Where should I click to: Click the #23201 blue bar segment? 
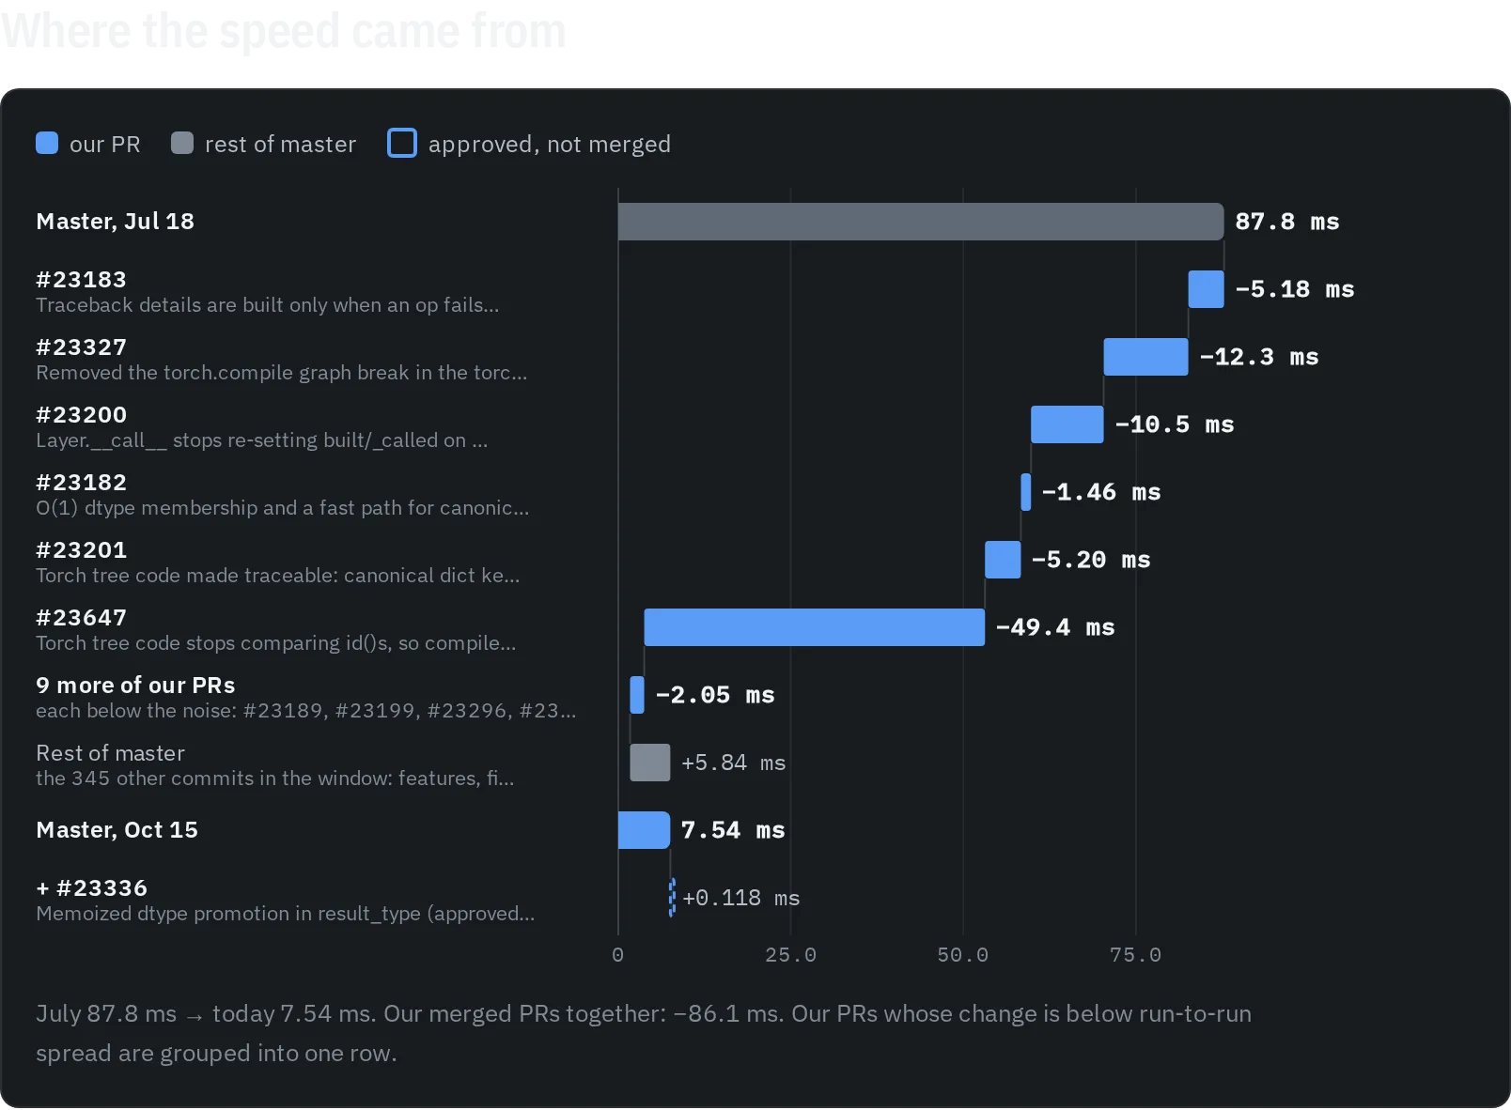point(1003,560)
